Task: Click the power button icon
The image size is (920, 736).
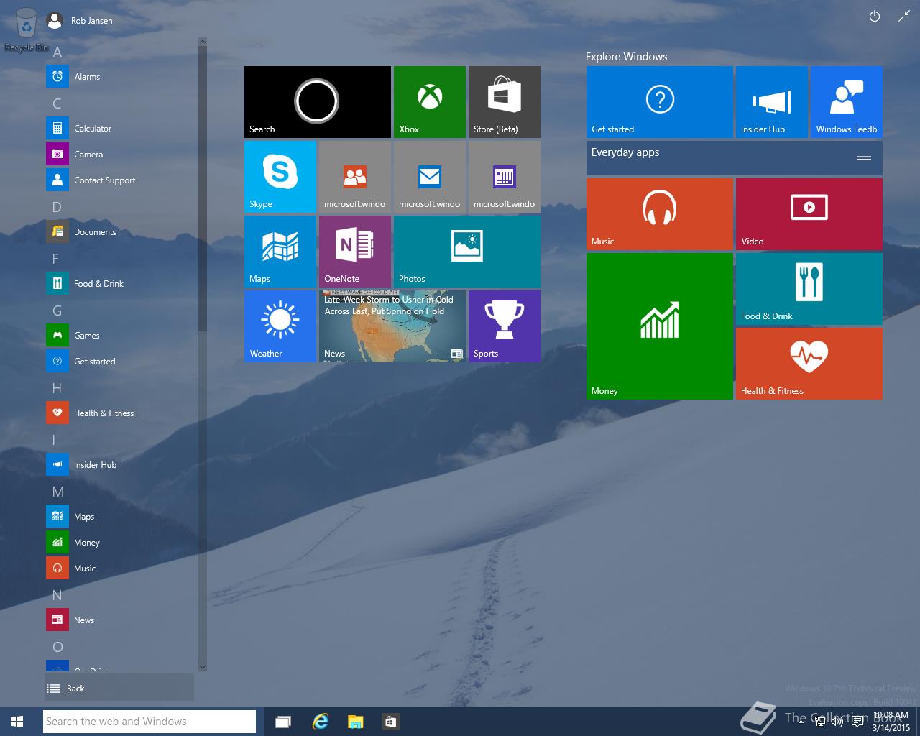Action: pyautogui.click(x=875, y=17)
